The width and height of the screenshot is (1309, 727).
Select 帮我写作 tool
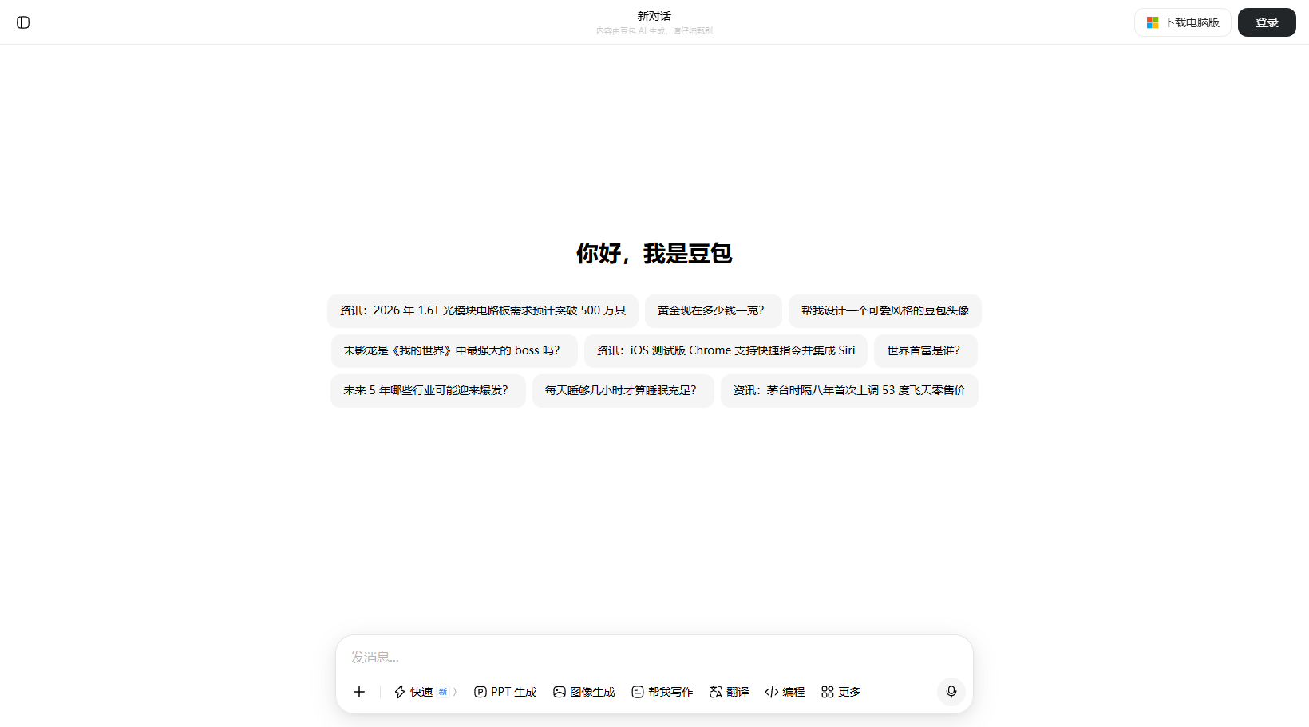click(x=662, y=692)
